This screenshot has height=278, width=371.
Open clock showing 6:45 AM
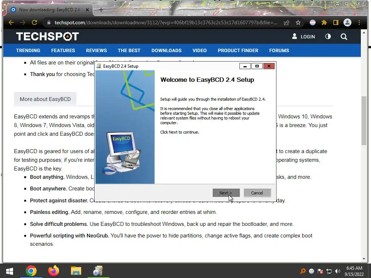(x=354, y=271)
